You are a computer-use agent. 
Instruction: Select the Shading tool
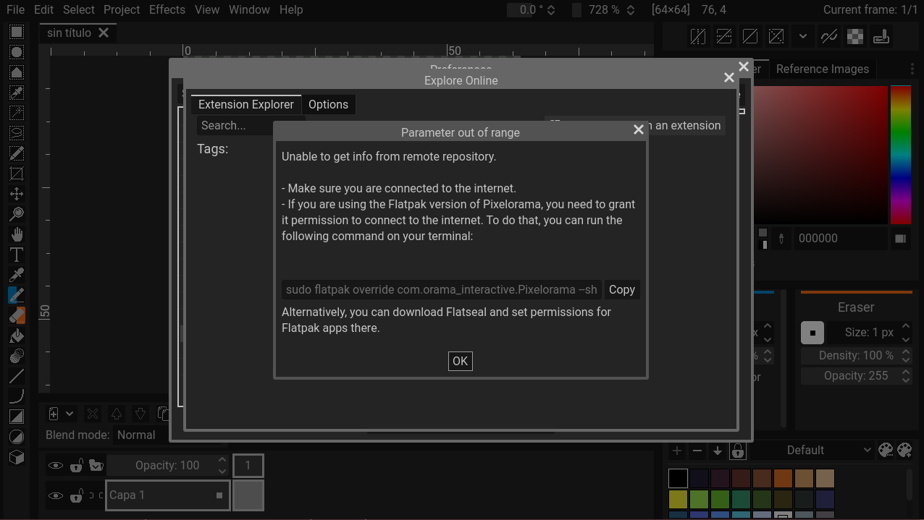[16, 356]
